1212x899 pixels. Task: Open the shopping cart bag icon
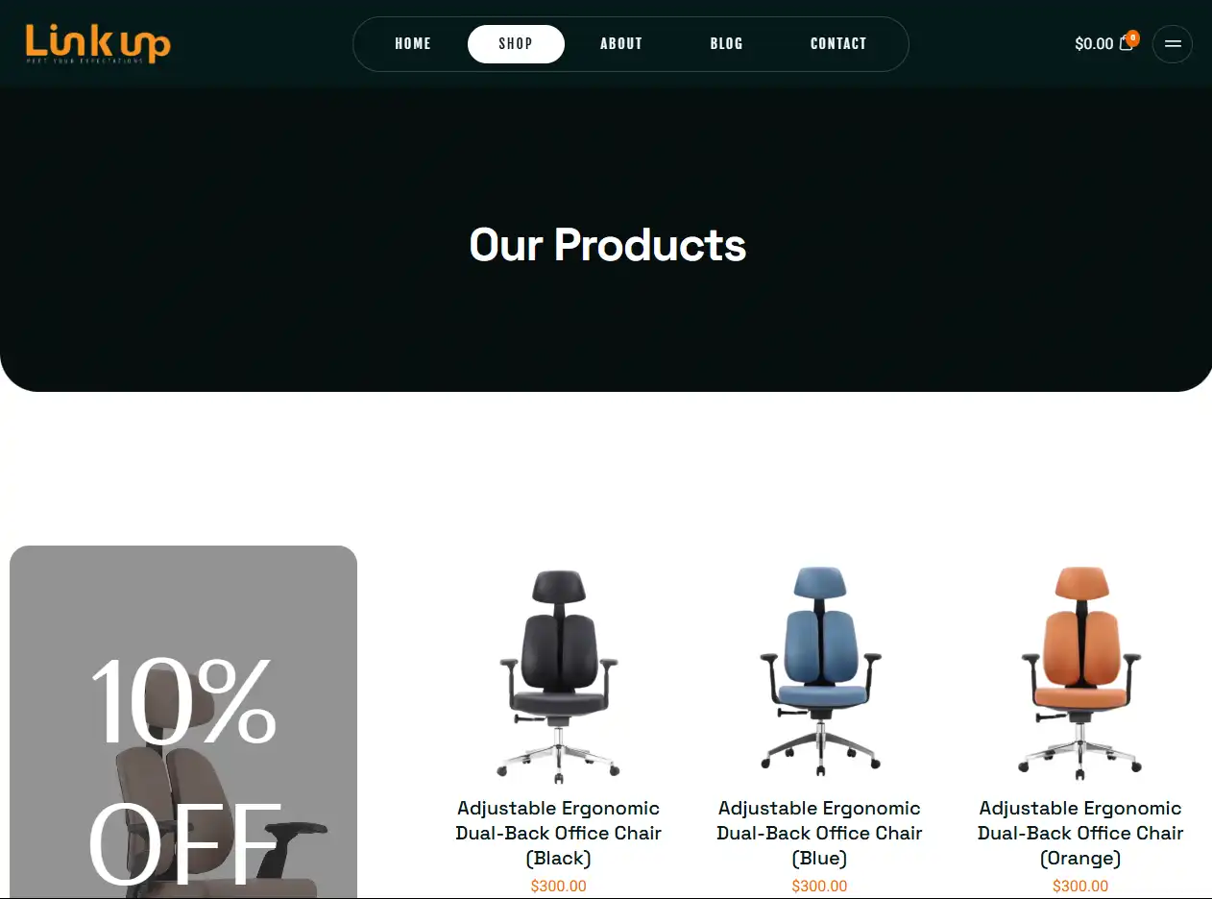(1126, 44)
